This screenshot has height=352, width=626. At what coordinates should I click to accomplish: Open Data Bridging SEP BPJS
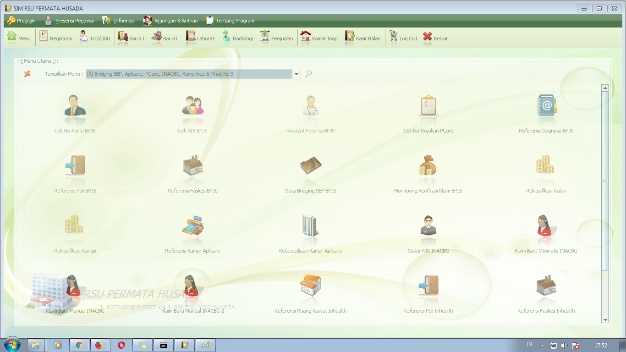(310, 172)
